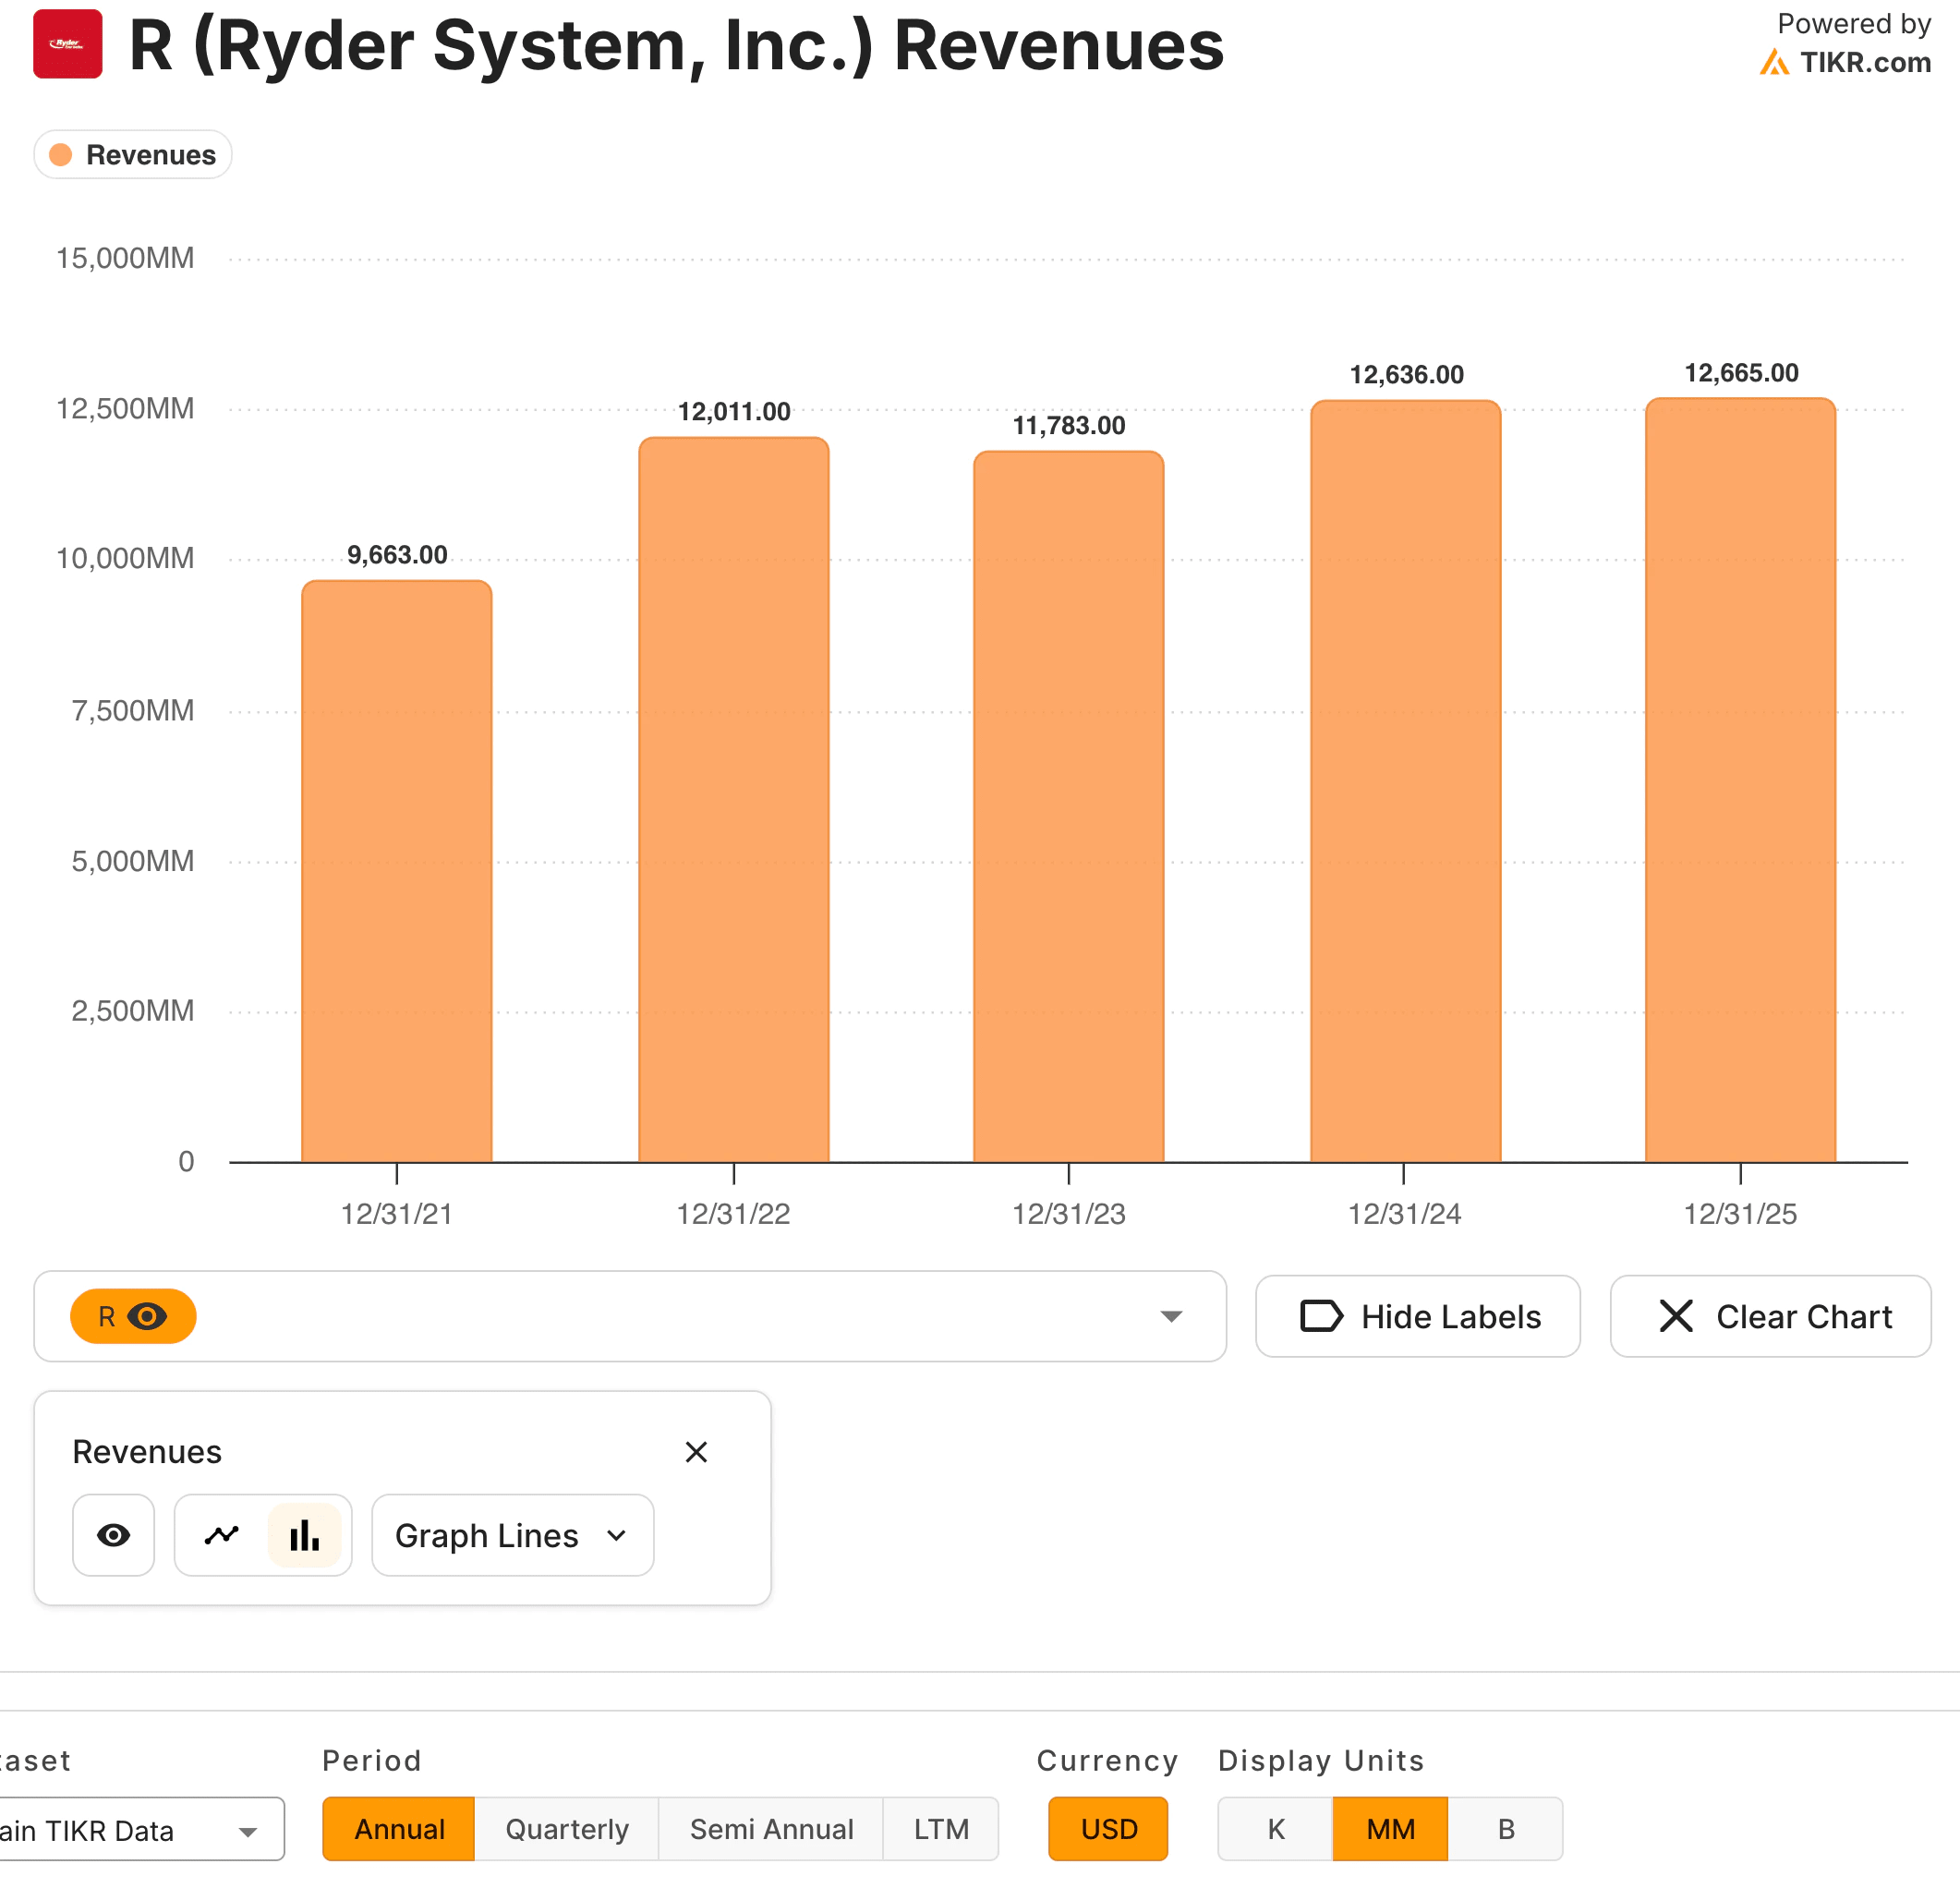Click the 9,663.00 data label
The height and width of the screenshot is (1888, 1960).
pos(397,555)
